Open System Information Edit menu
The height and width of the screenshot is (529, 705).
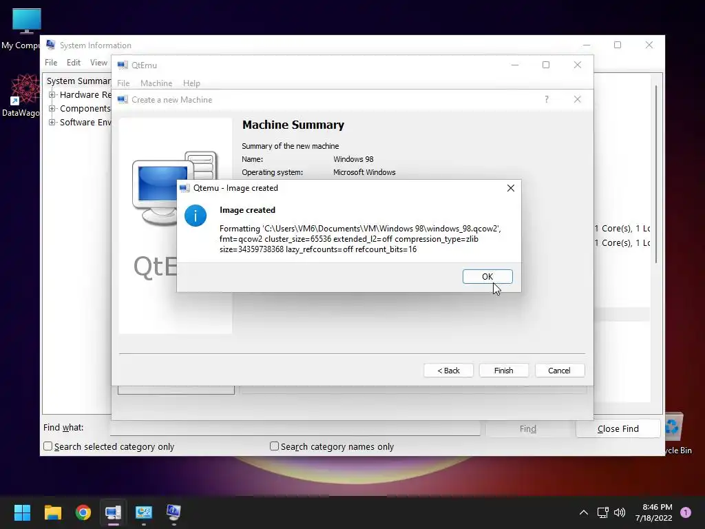click(73, 63)
